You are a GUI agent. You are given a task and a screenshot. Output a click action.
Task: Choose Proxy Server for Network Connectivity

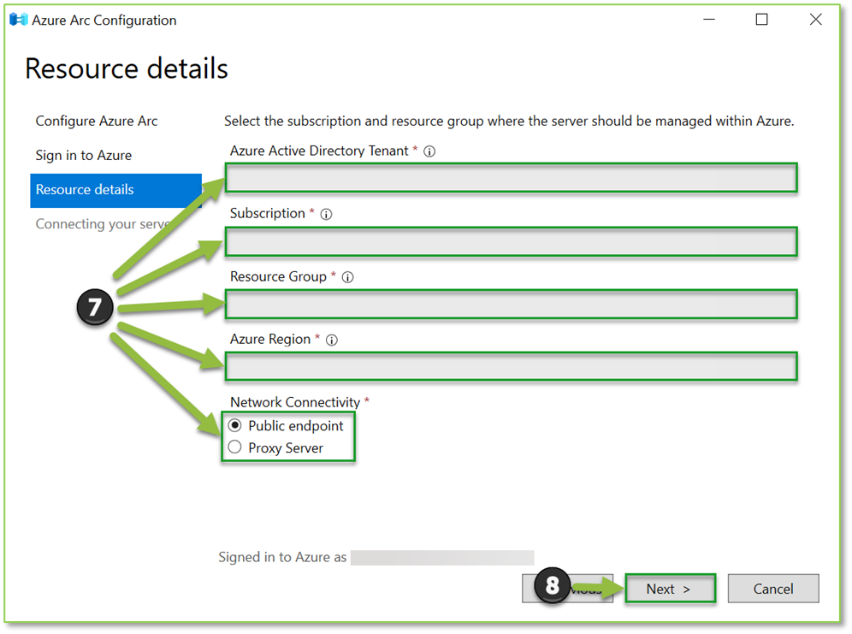(x=235, y=447)
